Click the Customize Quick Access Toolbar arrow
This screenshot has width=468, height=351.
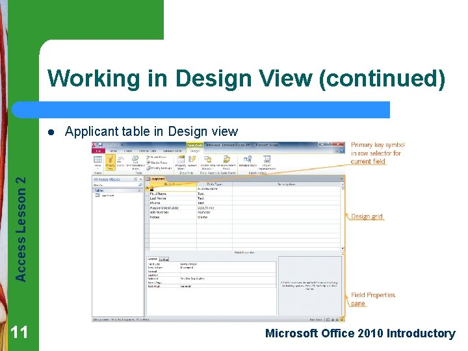122,145
